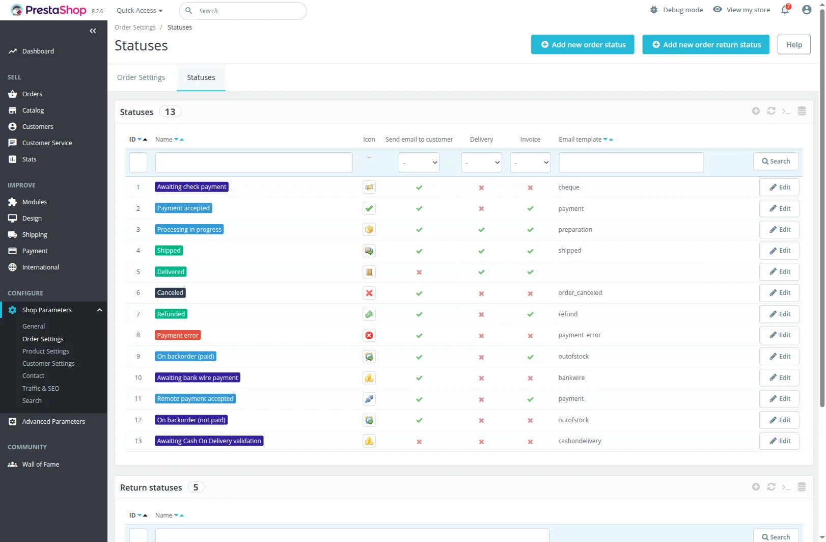Open the Send email to customer filter dropdown
The image size is (826, 542).
pos(419,162)
